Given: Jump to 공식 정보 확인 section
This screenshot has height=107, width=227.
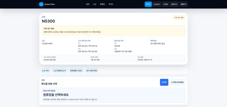Looking at the screenshot, I should [x=92, y=71].
